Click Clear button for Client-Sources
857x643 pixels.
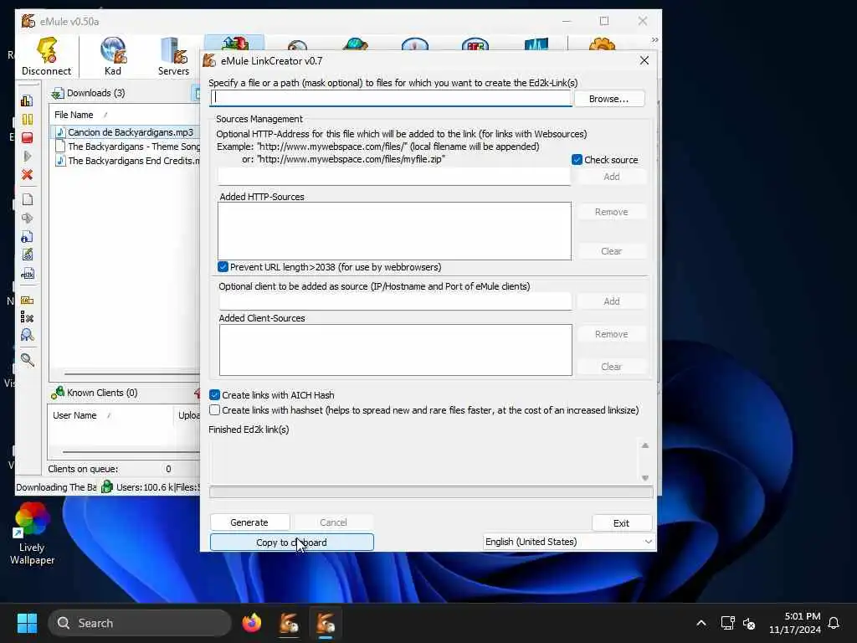click(x=612, y=367)
